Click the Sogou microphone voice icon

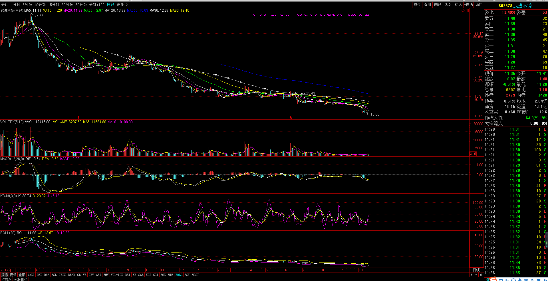pos(519,279)
